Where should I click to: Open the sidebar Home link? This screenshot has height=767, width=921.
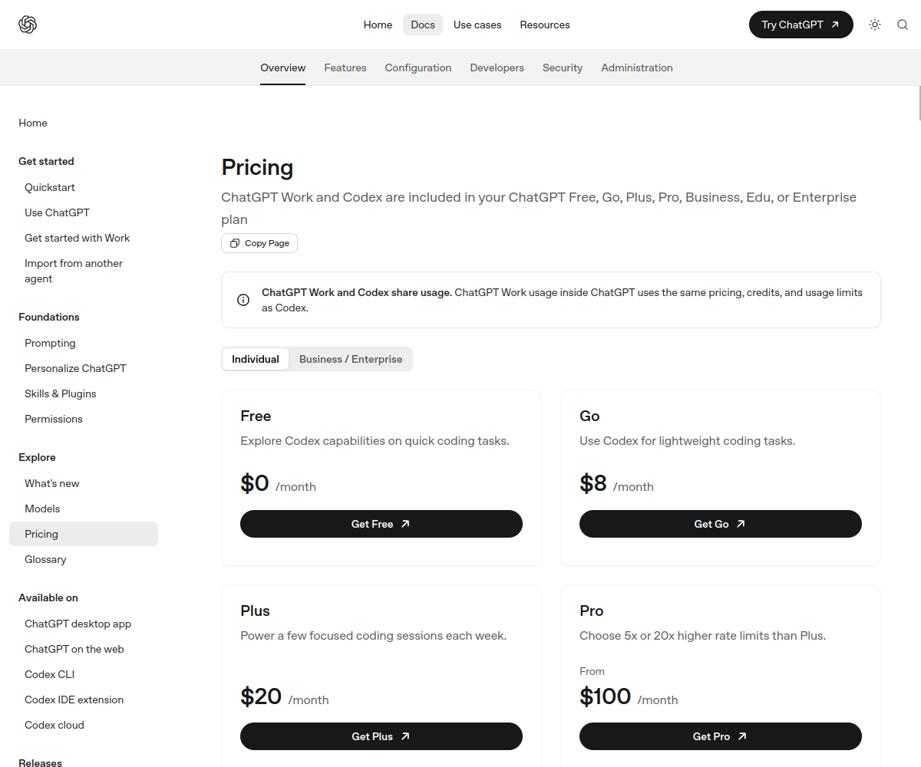(33, 123)
